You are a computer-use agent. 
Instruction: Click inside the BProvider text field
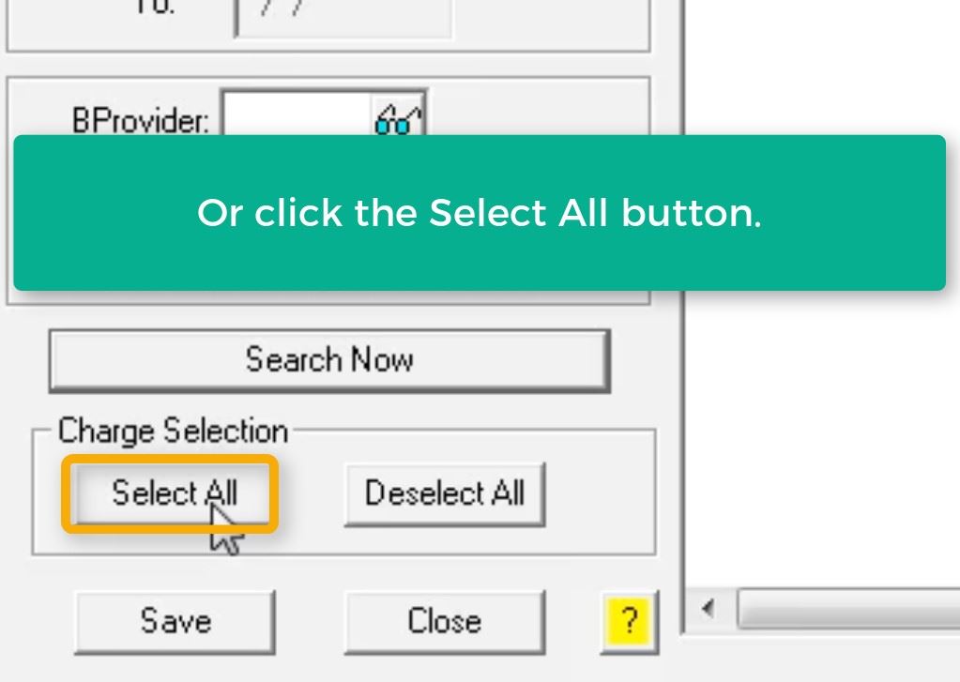pos(298,115)
